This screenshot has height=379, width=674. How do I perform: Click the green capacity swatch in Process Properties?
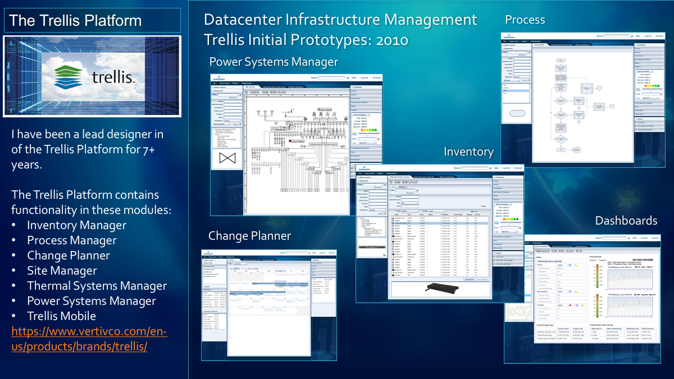click(658, 86)
